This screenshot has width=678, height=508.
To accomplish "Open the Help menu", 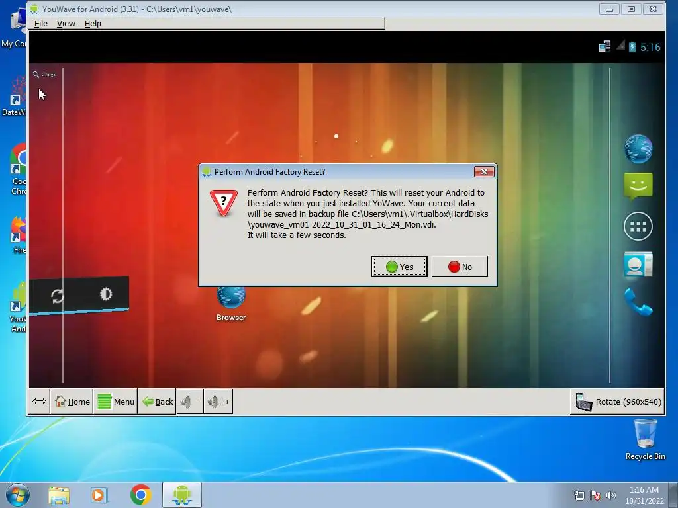I will tap(93, 23).
